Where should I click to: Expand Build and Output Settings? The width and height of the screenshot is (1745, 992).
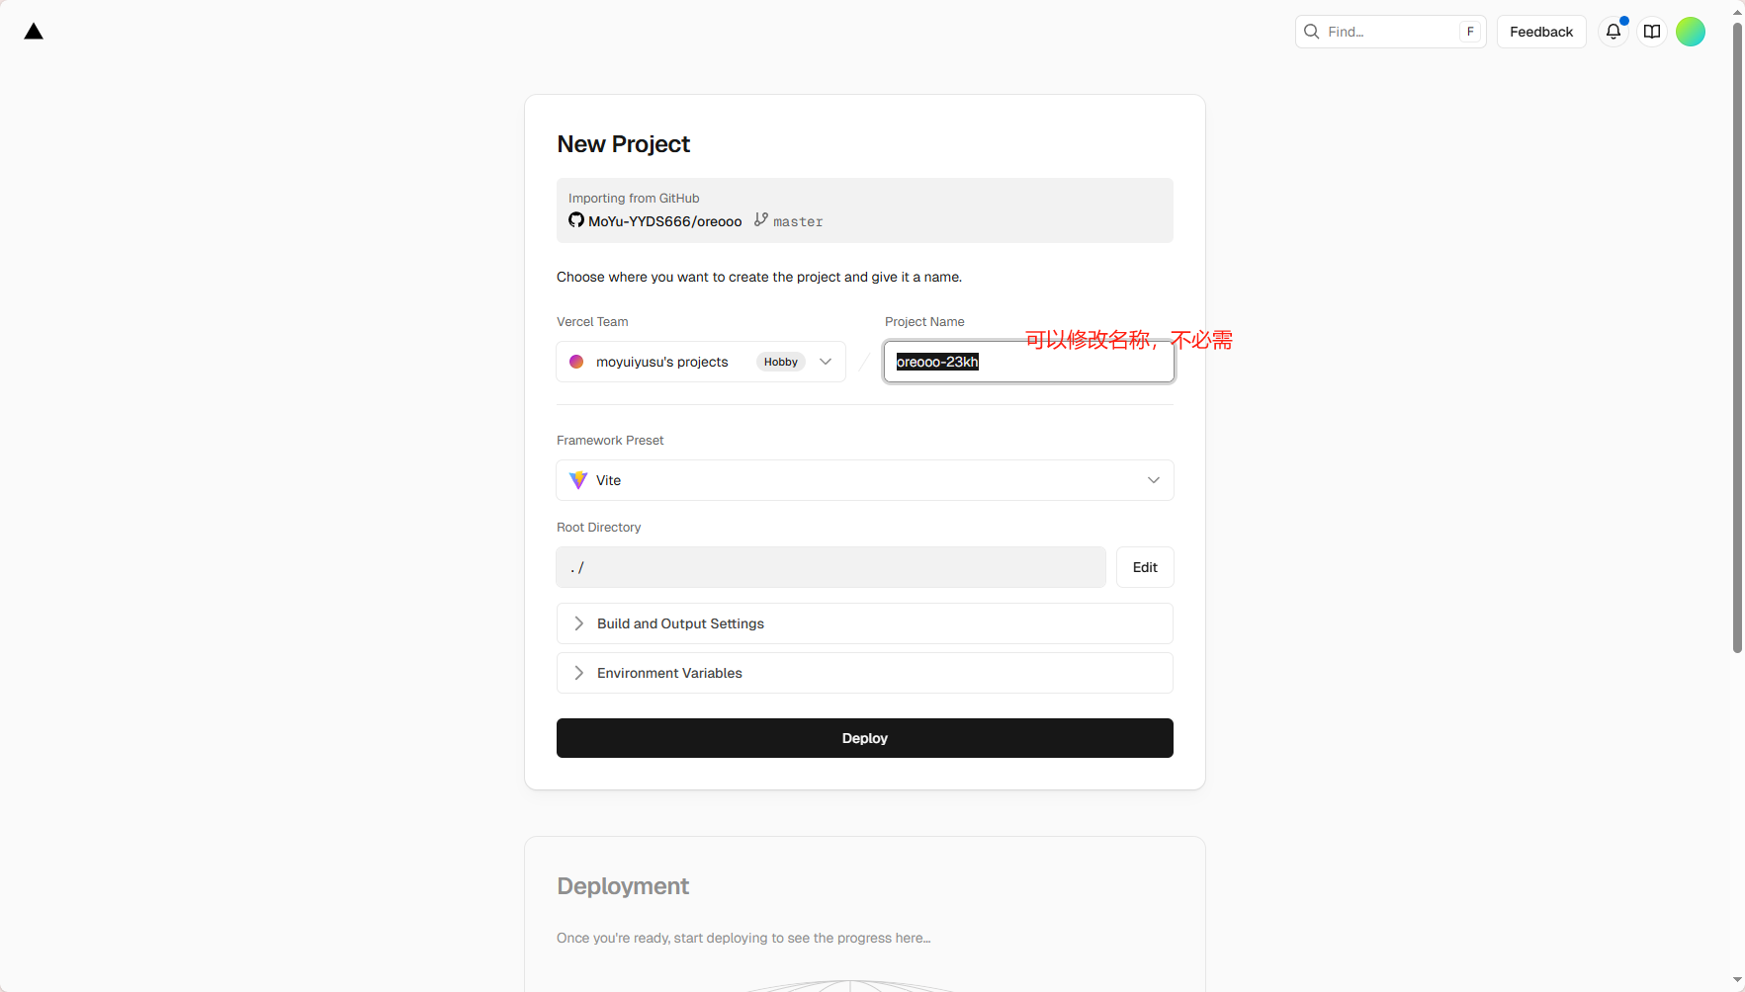(865, 623)
